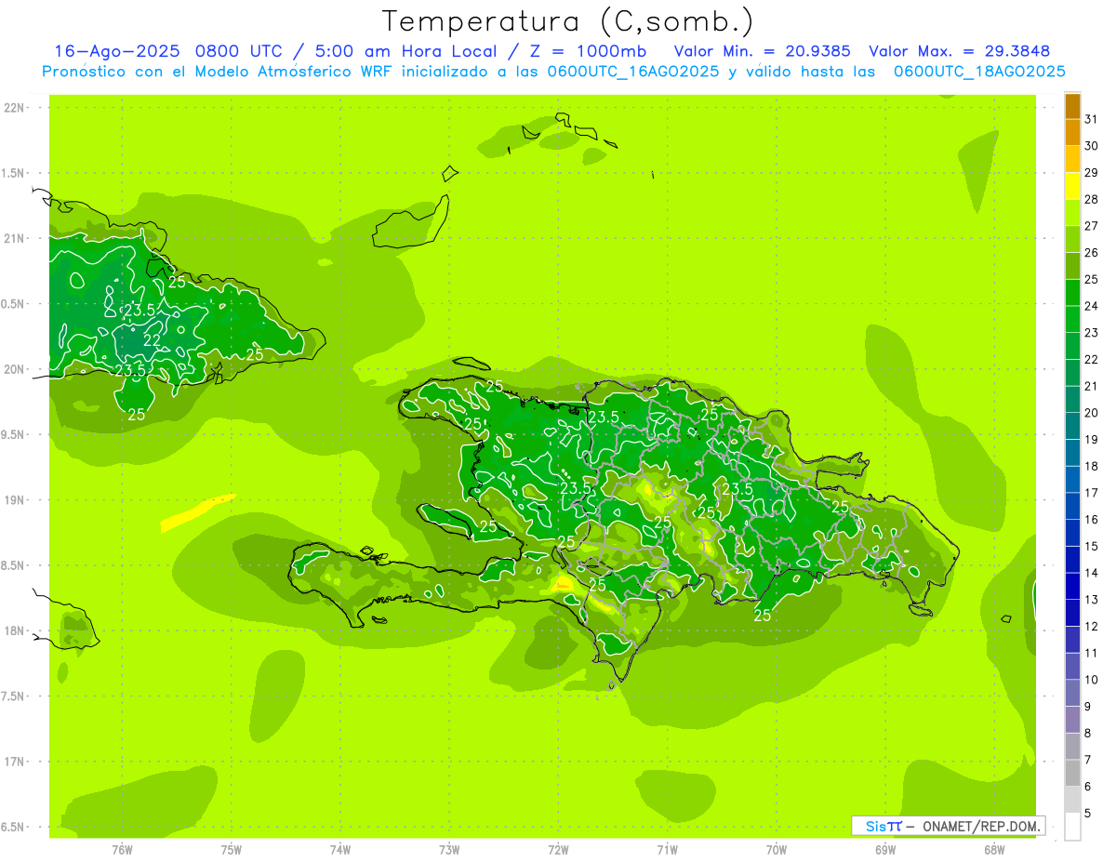Image resolution: width=1116 pixels, height=862 pixels.
Task: Click the legend value label 24
Action: click(1091, 306)
